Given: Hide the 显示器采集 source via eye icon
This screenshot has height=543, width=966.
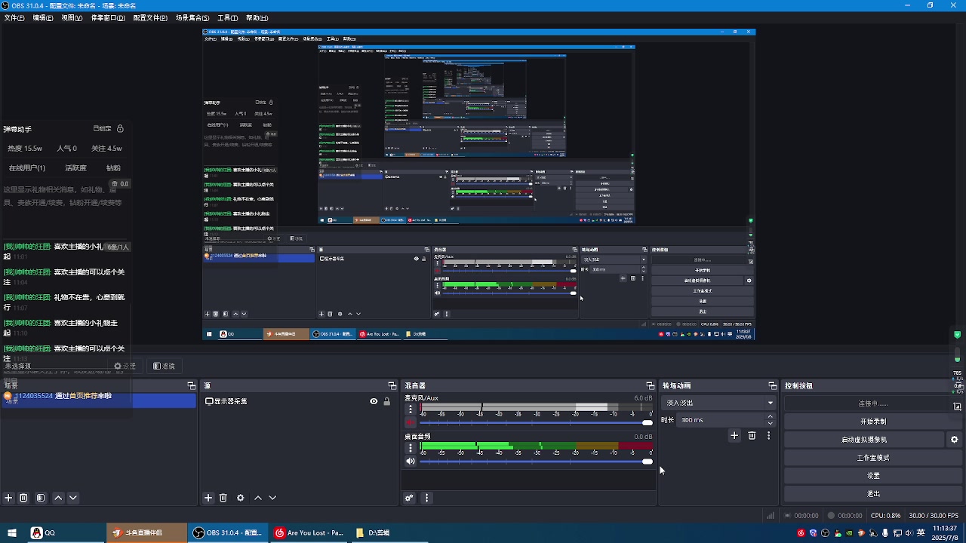Looking at the screenshot, I should click(374, 401).
